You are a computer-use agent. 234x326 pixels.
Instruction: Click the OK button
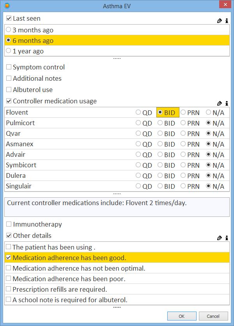(182, 316)
